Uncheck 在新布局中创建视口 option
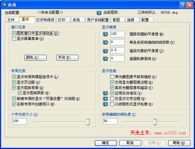Viewport: 195px width, 149px height. point(14,104)
